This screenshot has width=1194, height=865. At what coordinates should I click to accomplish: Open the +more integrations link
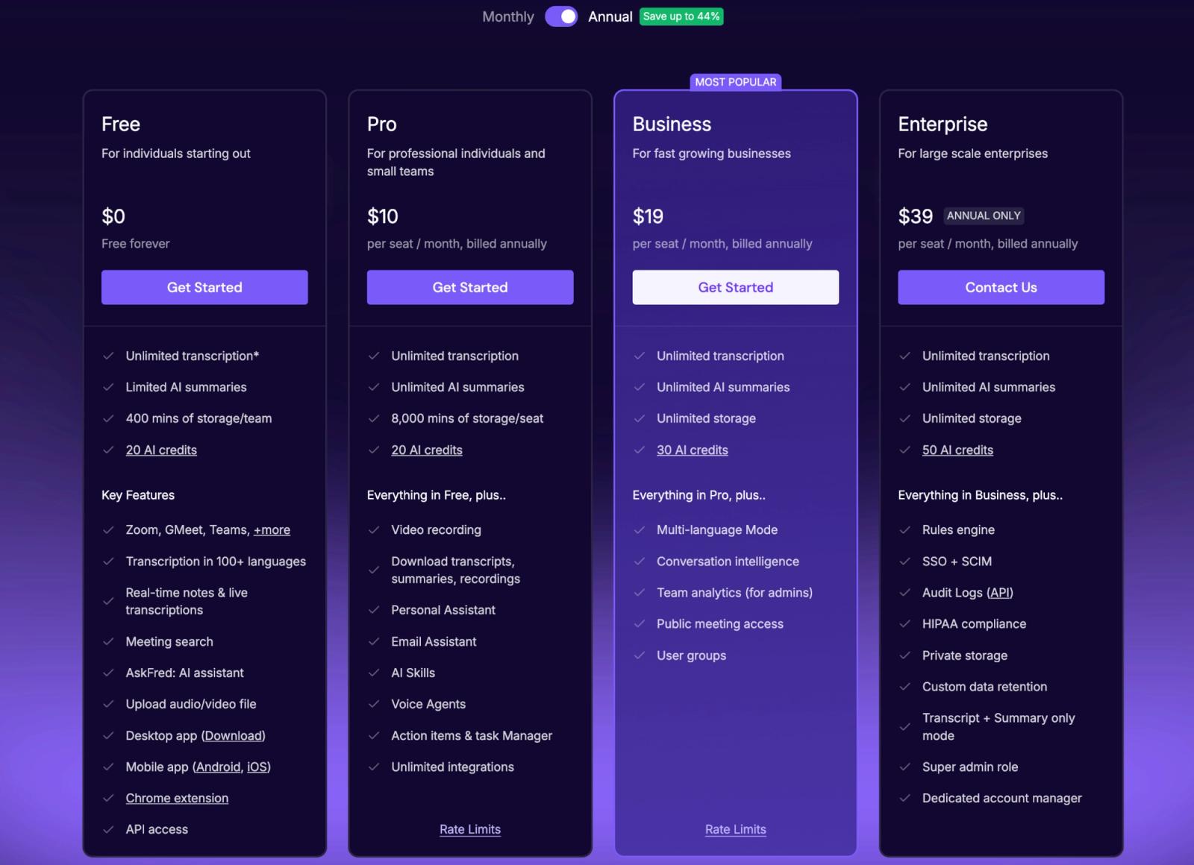tap(272, 530)
